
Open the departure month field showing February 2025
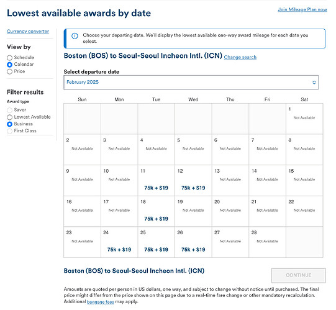(x=191, y=83)
